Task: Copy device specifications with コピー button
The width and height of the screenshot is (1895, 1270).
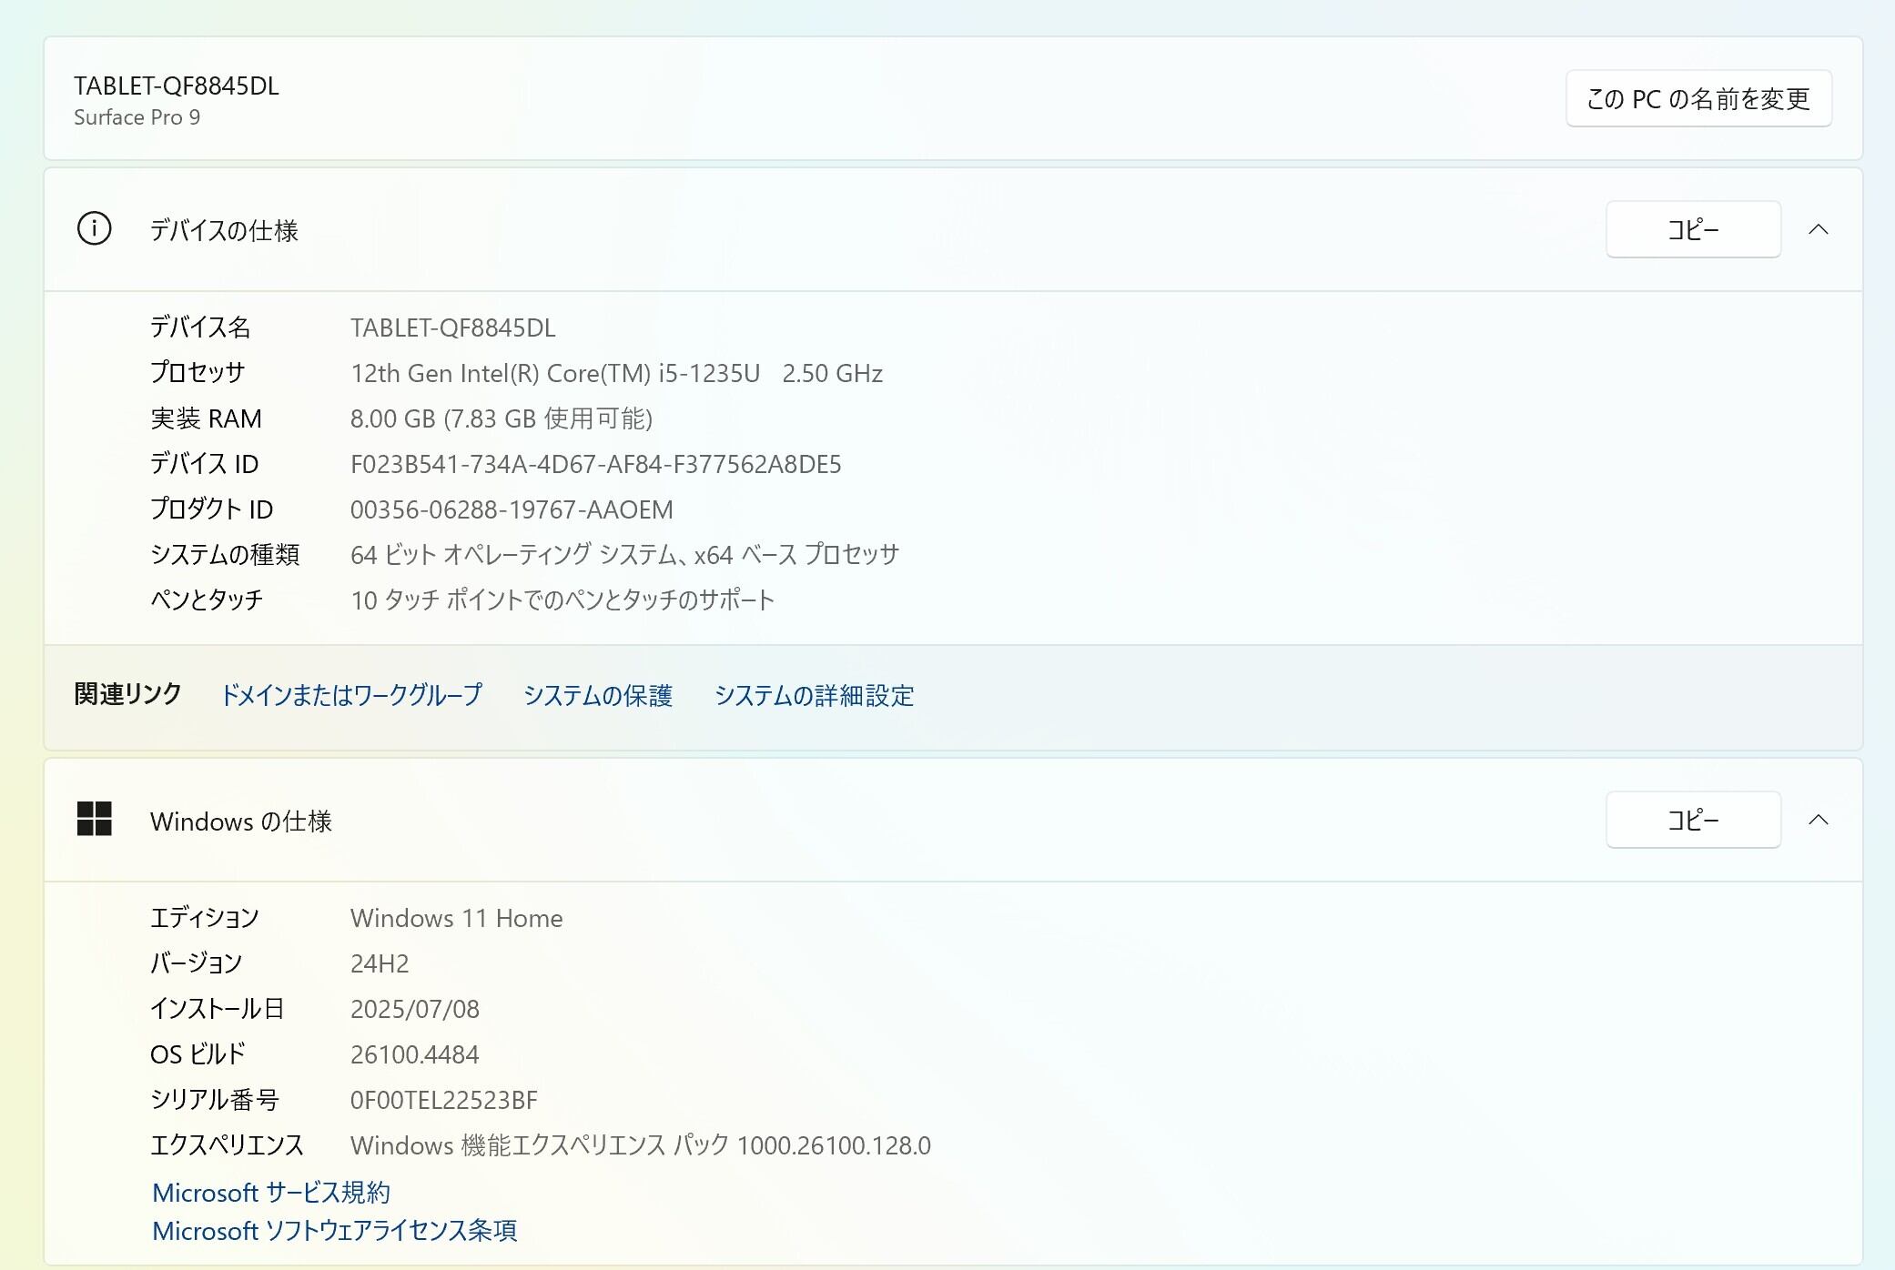Action: point(1692,229)
